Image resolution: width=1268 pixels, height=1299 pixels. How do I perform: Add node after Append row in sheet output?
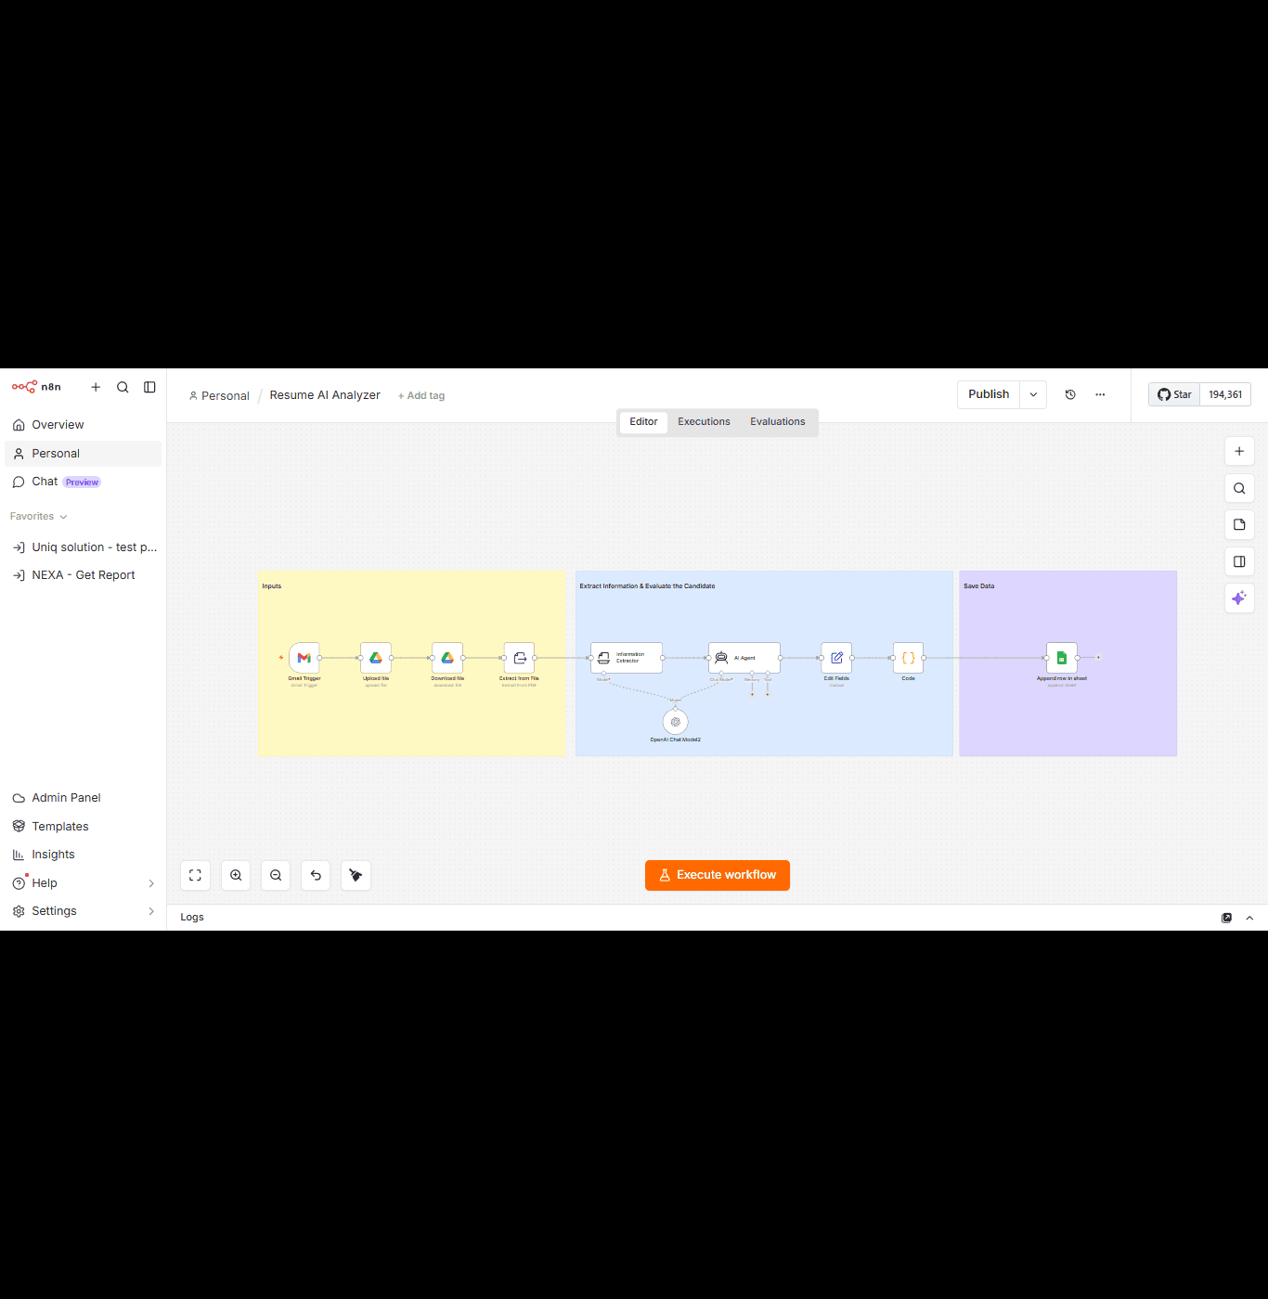point(1099,657)
